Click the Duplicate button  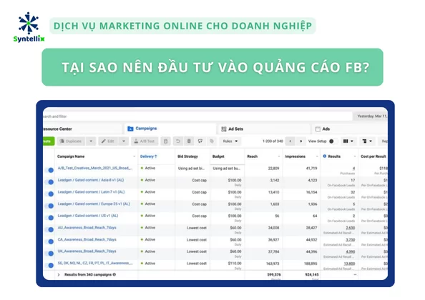click(x=71, y=141)
